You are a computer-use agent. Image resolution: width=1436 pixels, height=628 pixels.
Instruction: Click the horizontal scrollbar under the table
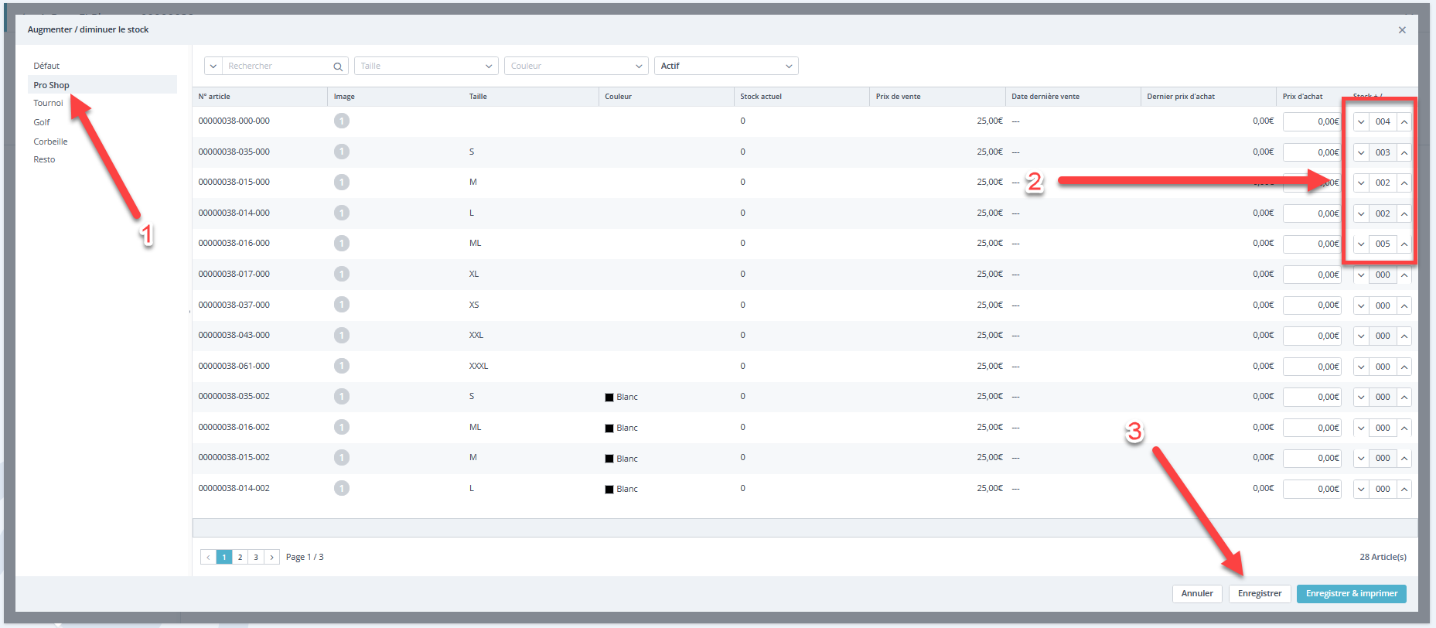[805, 527]
